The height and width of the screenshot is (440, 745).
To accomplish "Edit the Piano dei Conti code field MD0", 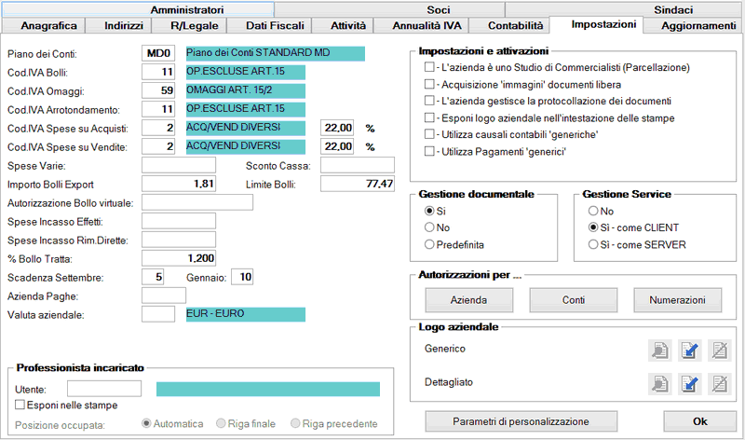I will pyautogui.click(x=158, y=53).
